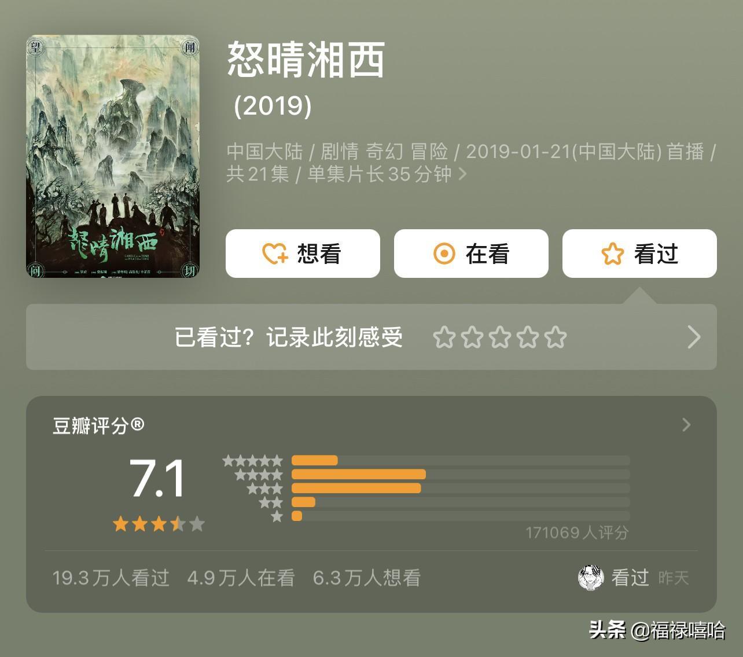Tap the four-star rating distribution bar

(461, 475)
